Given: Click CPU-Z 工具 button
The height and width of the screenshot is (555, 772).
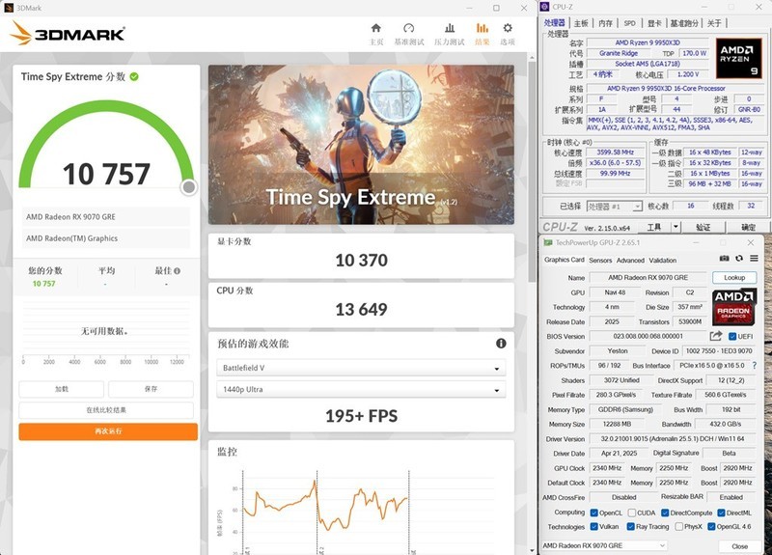Looking at the screenshot, I should coord(654,227).
